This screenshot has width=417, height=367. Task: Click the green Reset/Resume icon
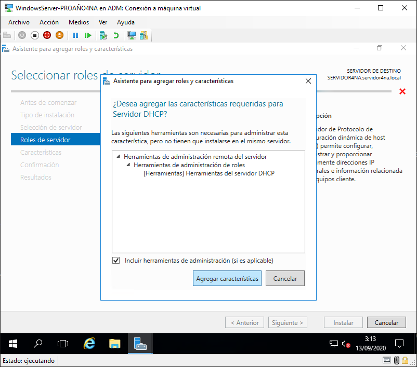tap(88, 35)
